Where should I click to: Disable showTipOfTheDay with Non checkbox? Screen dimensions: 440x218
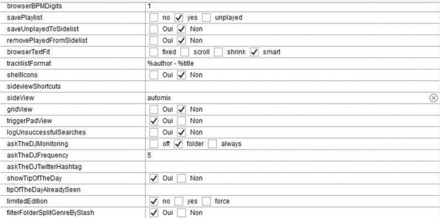pos(182,178)
